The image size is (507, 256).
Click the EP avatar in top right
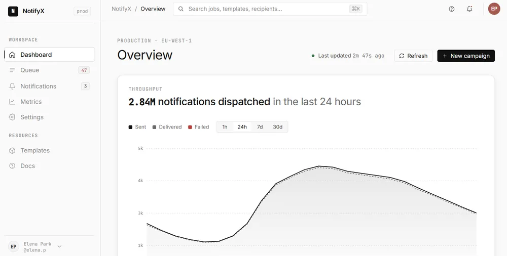click(494, 9)
